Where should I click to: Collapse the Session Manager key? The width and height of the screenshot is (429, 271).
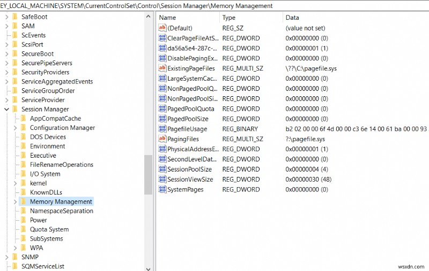7,110
